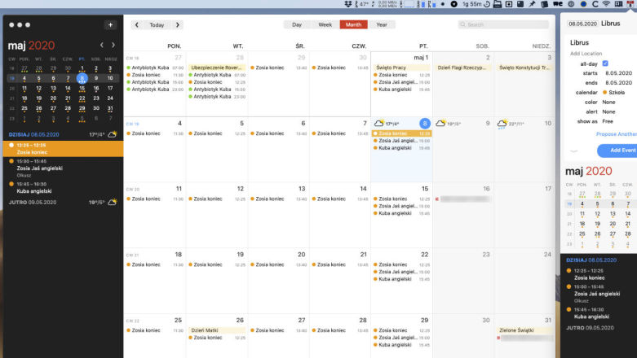Edit the ends date 8.05.2020
This screenshot has width=637, height=358.
pos(619,83)
